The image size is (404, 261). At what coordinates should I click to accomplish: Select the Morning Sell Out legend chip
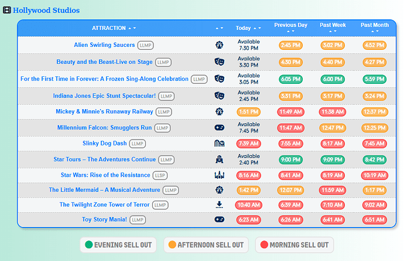(x=295, y=245)
